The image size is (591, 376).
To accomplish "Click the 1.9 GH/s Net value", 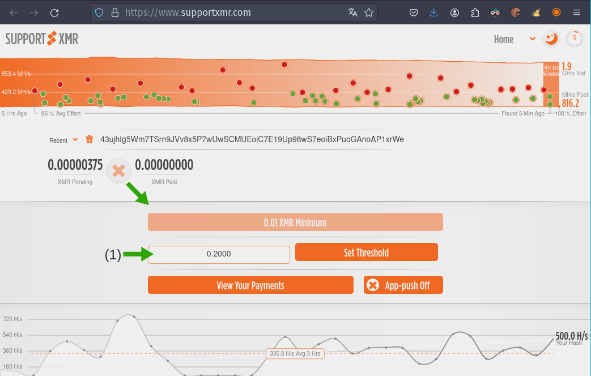I will click(x=567, y=66).
